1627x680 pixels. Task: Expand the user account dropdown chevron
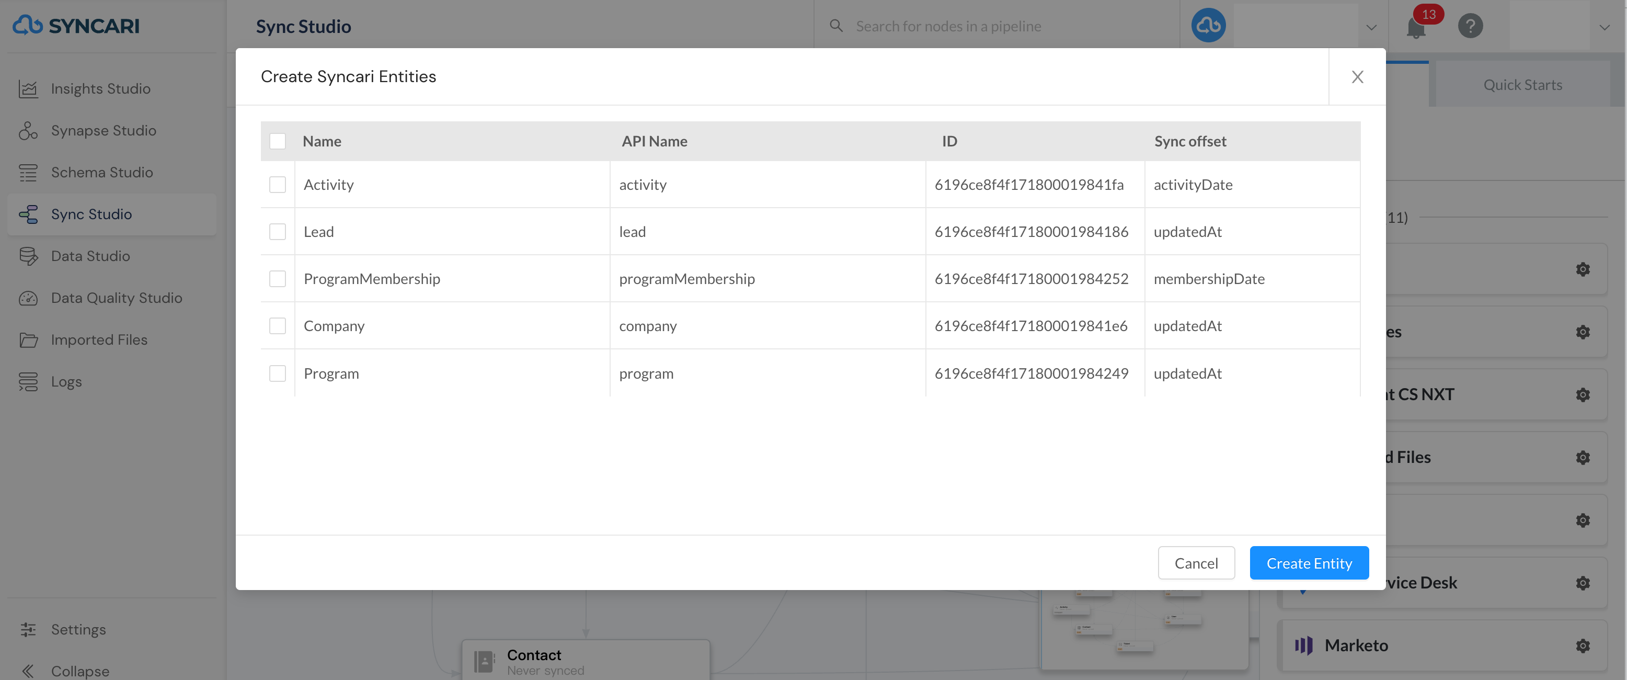(x=1605, y=27)
